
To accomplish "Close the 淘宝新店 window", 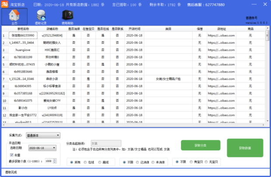I will click(x=265, y=4).
